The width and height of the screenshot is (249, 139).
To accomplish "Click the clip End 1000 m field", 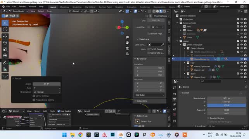I will tap(156, 20).
